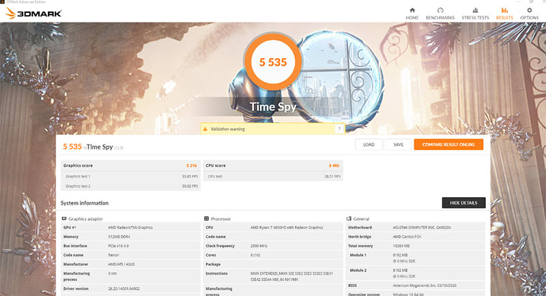Click the validation warning help question mark

339,129
